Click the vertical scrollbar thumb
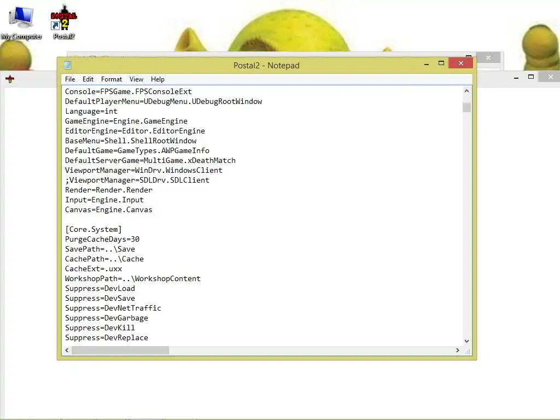 point(466,107)
